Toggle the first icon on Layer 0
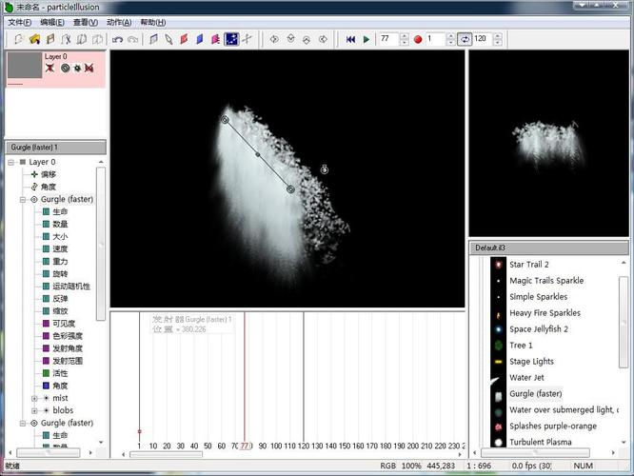634x476 pixels. click(x=50, y=69)
